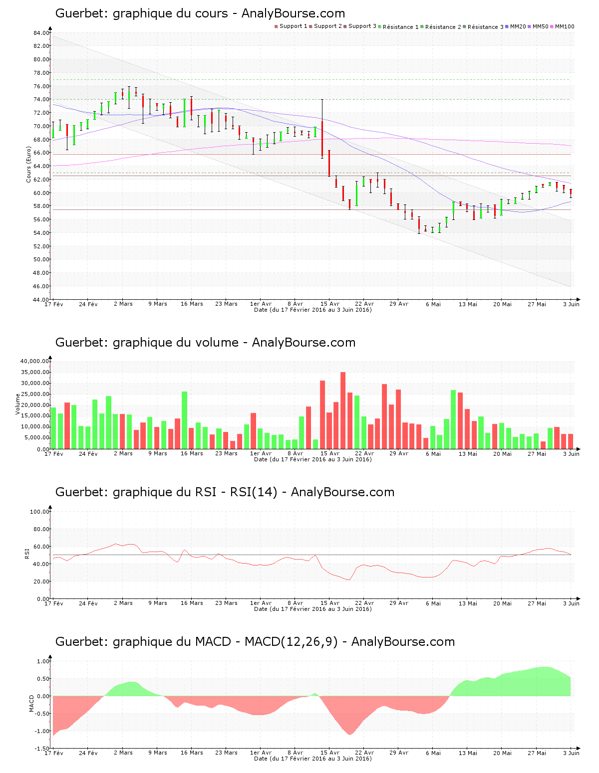Click the 84.00 tick on price chart
The image size is (599, 773).
click(x=41, y=33)
